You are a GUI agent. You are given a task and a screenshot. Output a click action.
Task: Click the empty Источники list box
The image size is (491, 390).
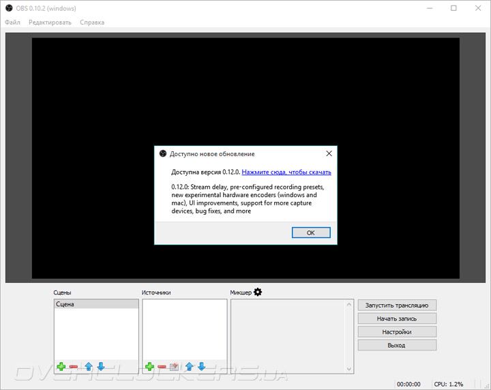click(185, 329)
